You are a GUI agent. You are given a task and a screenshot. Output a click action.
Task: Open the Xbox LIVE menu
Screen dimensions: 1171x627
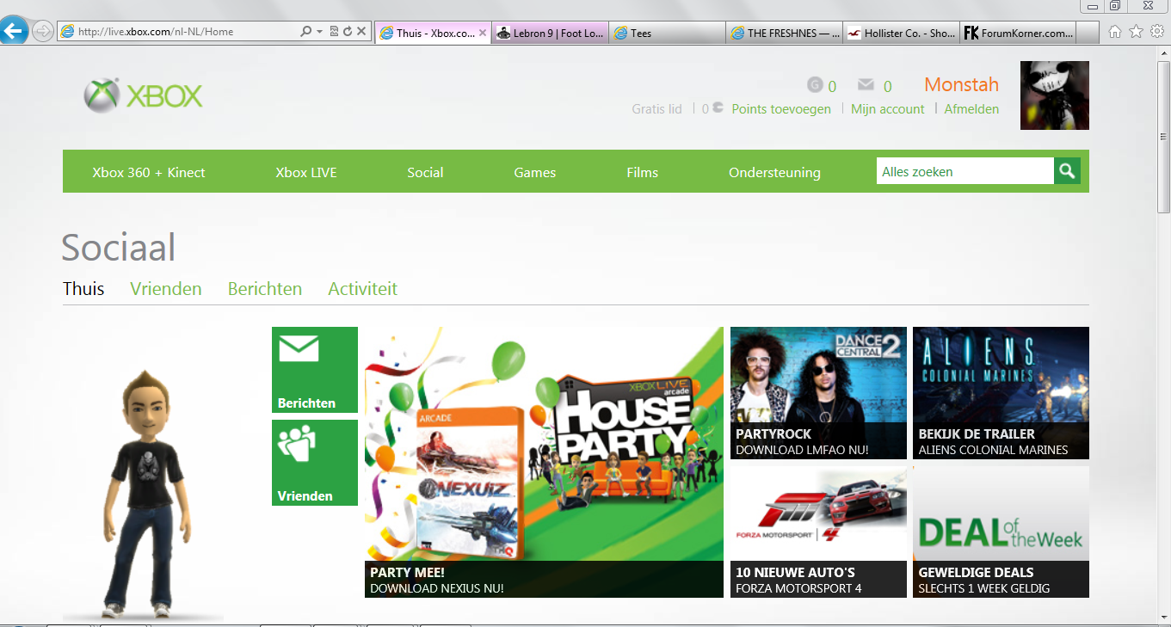click(306, 172)
